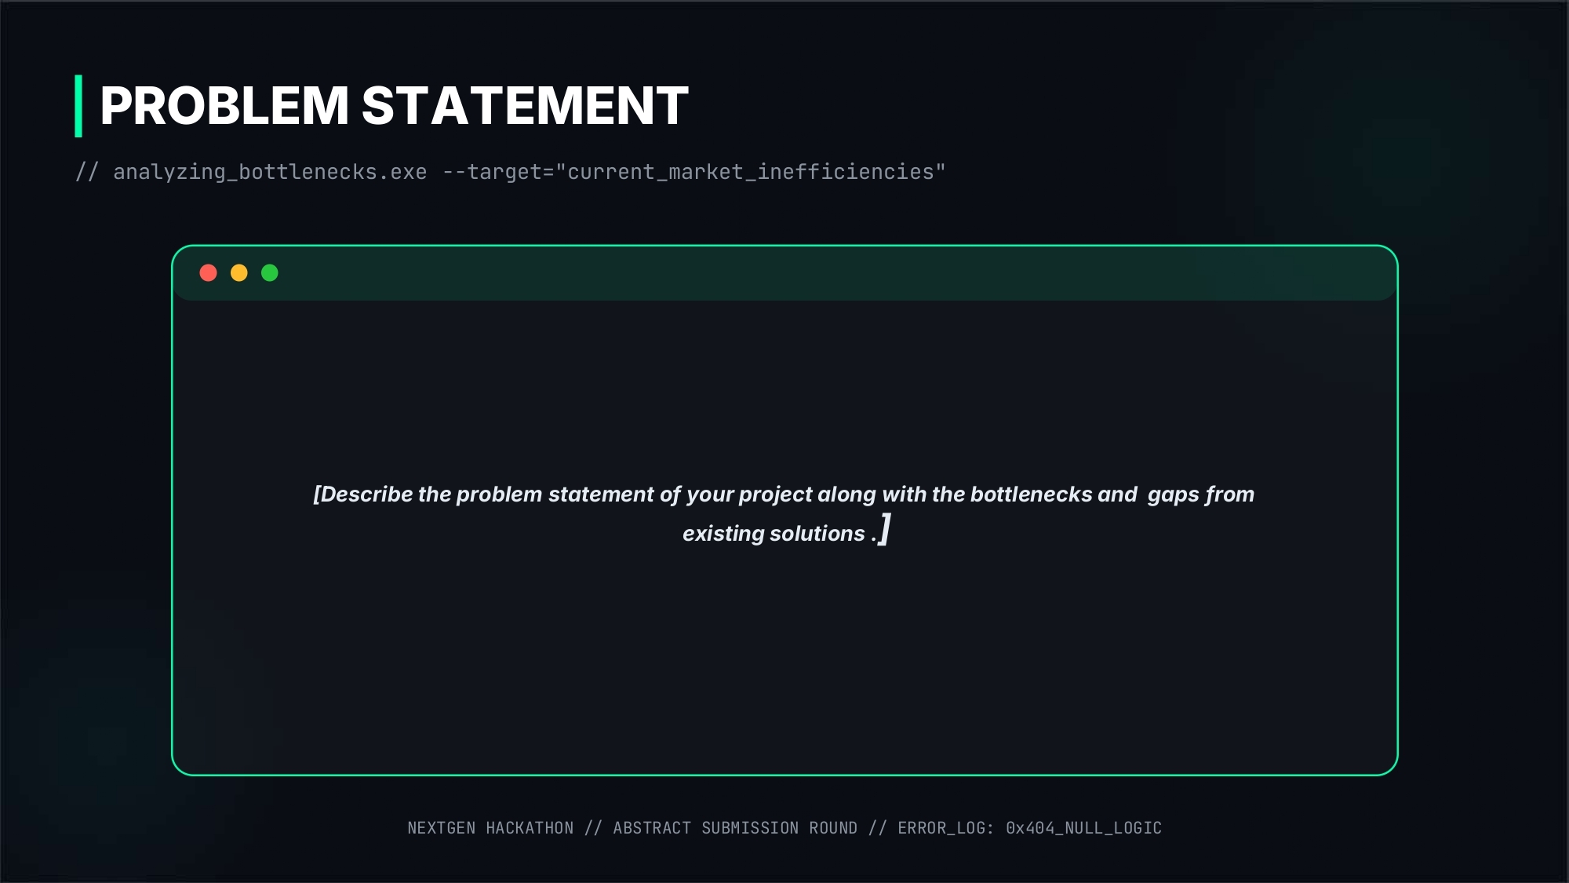Screen dimensions: 1569x883
Task: Click the red dot in terminal header
Action: point(208,272)
